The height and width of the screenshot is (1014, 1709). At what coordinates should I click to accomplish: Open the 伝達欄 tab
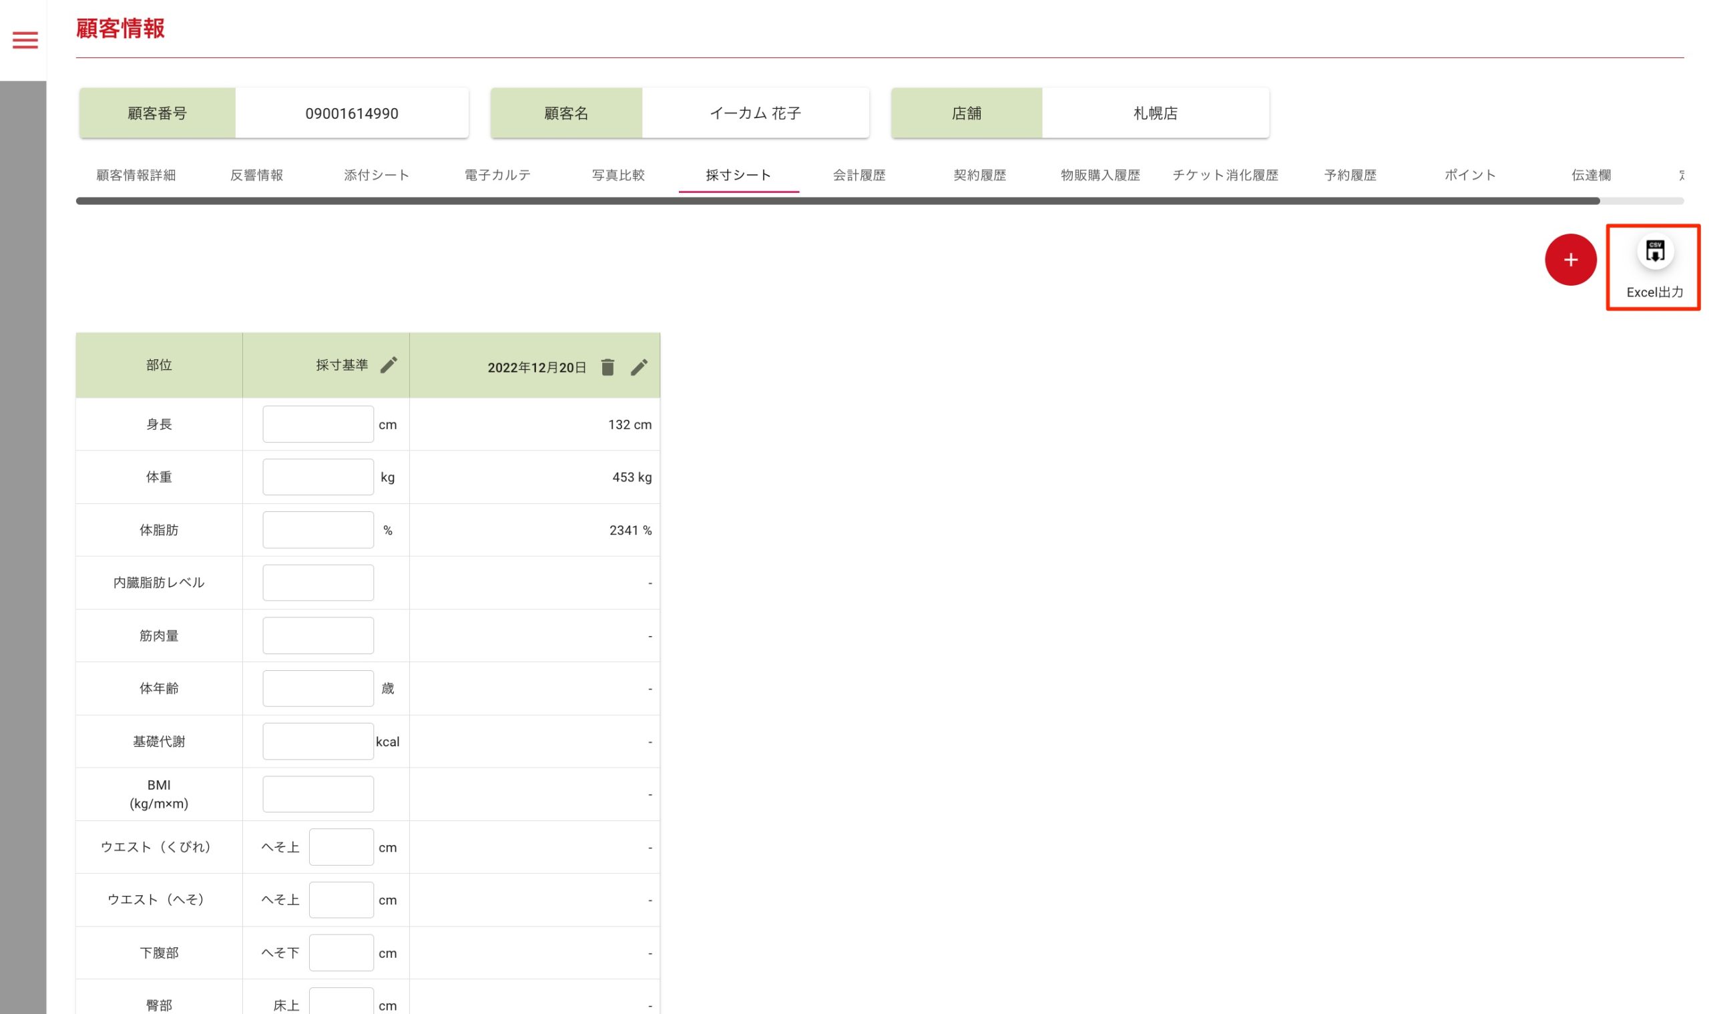(x=1590, y=175)
